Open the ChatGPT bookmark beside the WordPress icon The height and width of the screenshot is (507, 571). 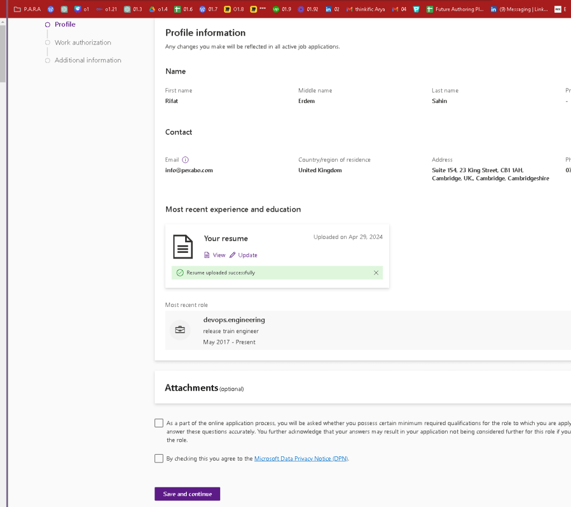coord(64,9)
